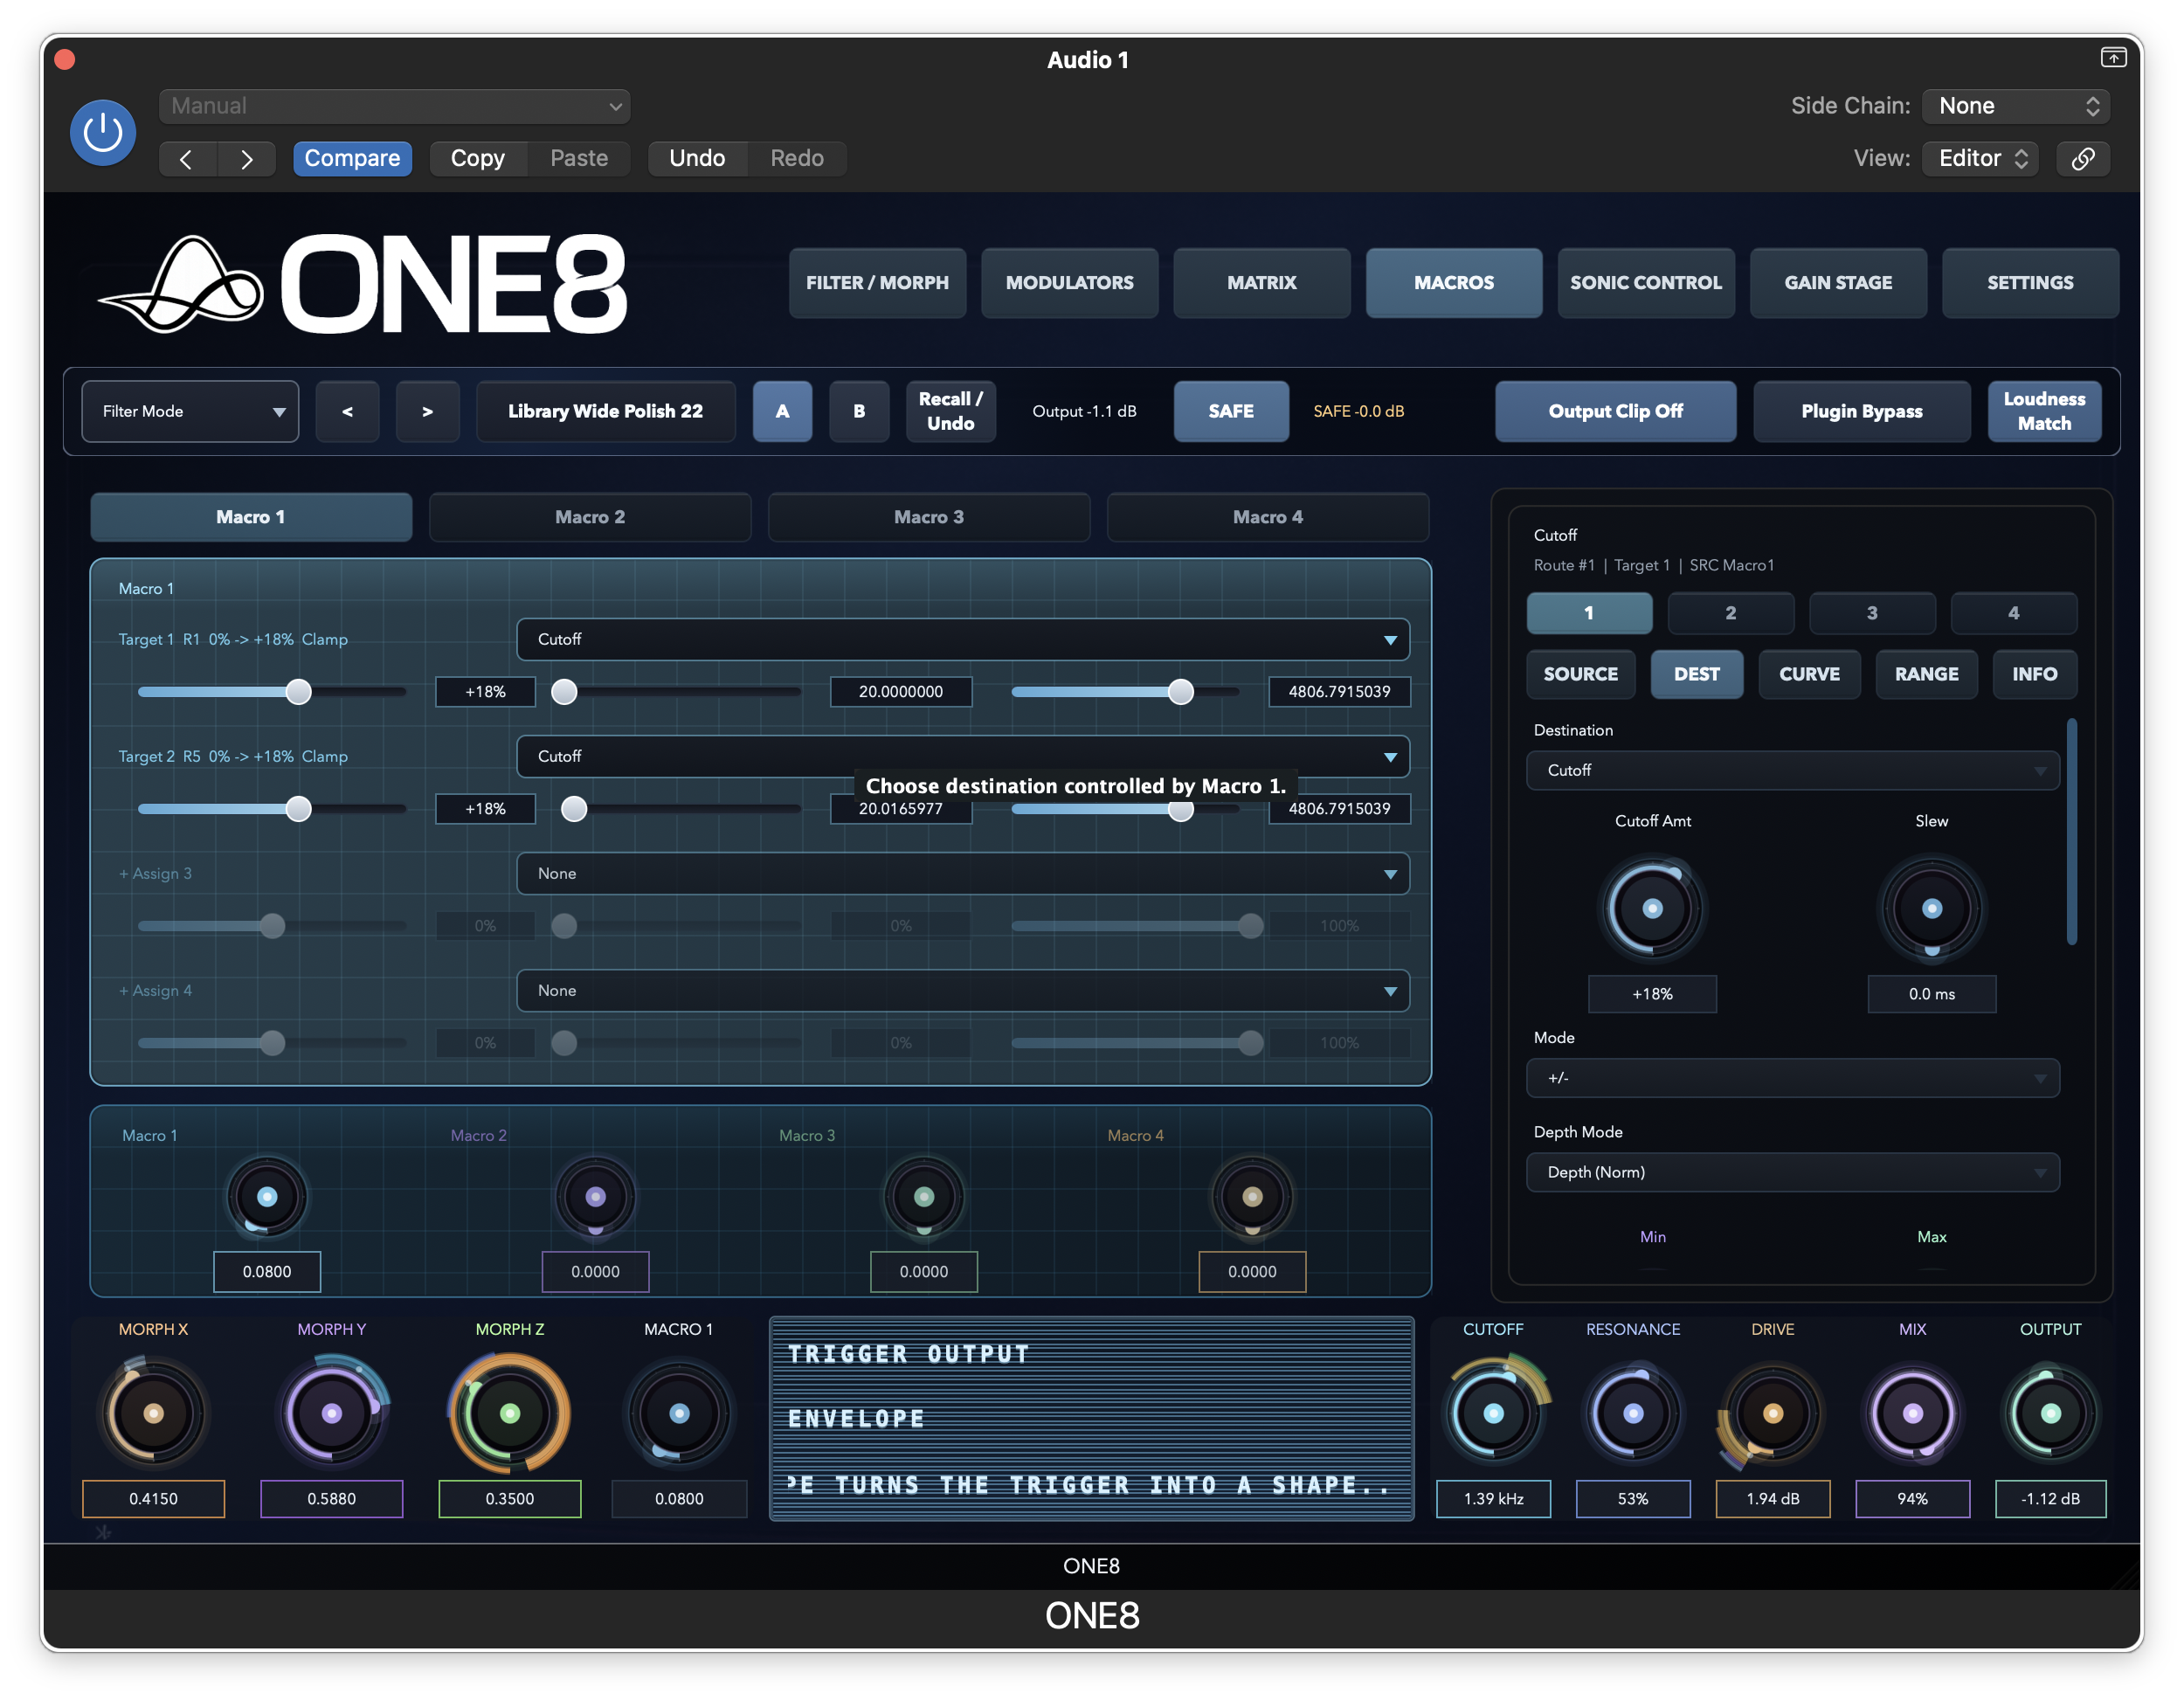Click the DRIVE knob
Screen dimensions: 2184x1700
[x=1773, y=1412]
